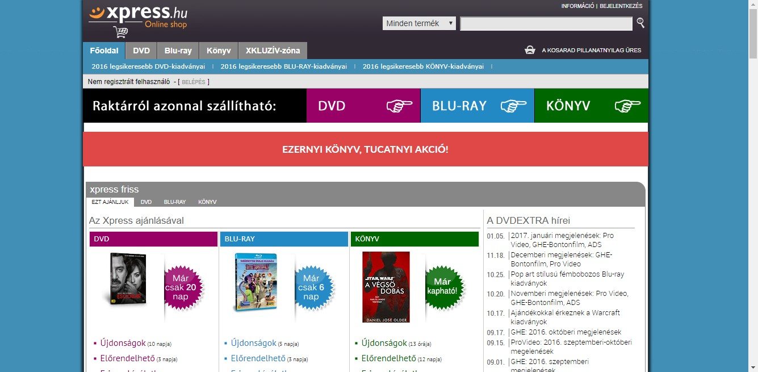Open Előrendelhető link in DVD column

tap(128, 358)
